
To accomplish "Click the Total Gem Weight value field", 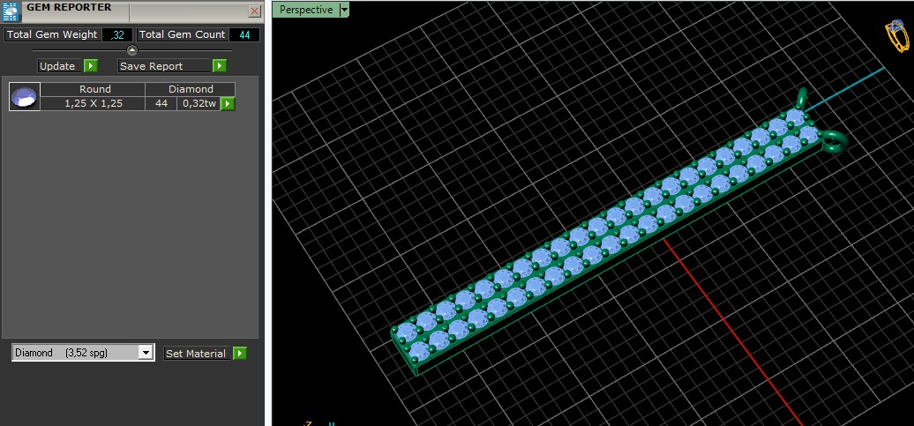I will click(117, 35).
